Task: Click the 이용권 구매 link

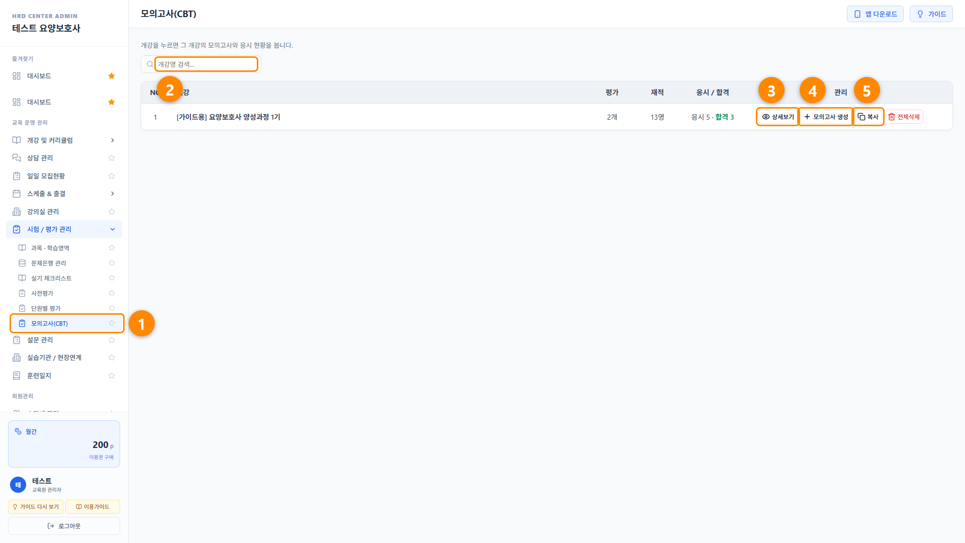Action: point(101,457)
